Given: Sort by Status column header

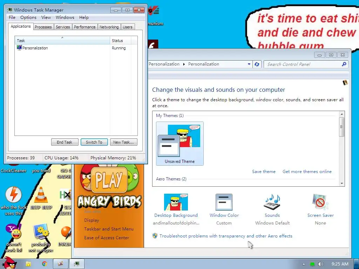Looking at the screenshot, I should [120, 41].
